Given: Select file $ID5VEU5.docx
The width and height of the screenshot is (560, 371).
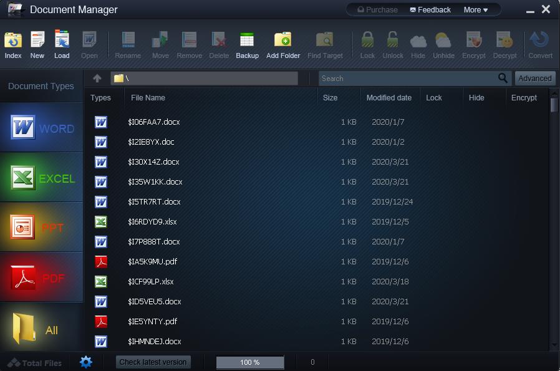Looking at the screenshot, I should pyautogui.click(x=154, y=302).
